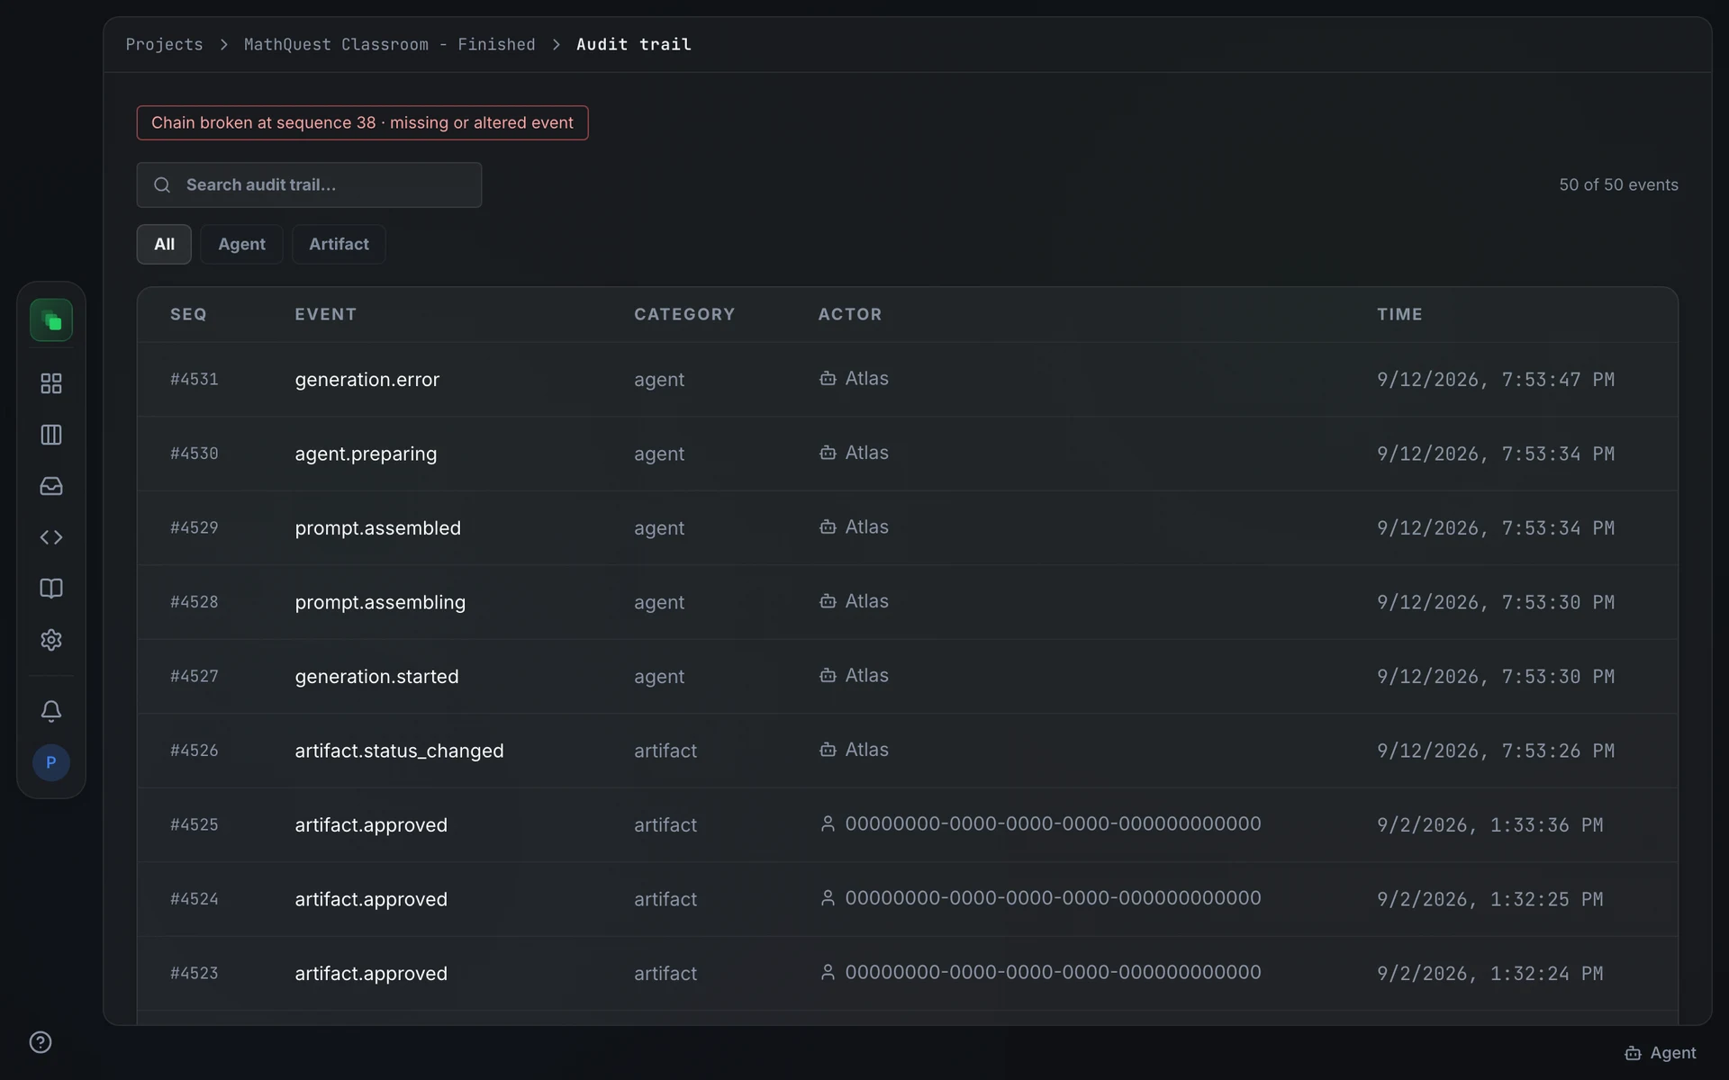Select the Artifact filter tab
The width and height of the screenshot is (1729, 1080).
tap(339, 244)
